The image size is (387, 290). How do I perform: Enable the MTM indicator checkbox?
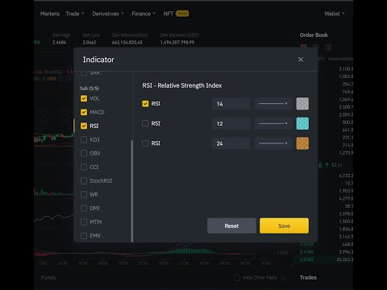pyautogui.click(x=84, y=222)
